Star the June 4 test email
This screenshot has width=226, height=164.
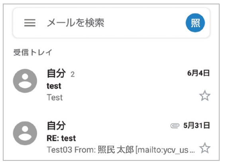pyautogui.click(x=204, y=96)
